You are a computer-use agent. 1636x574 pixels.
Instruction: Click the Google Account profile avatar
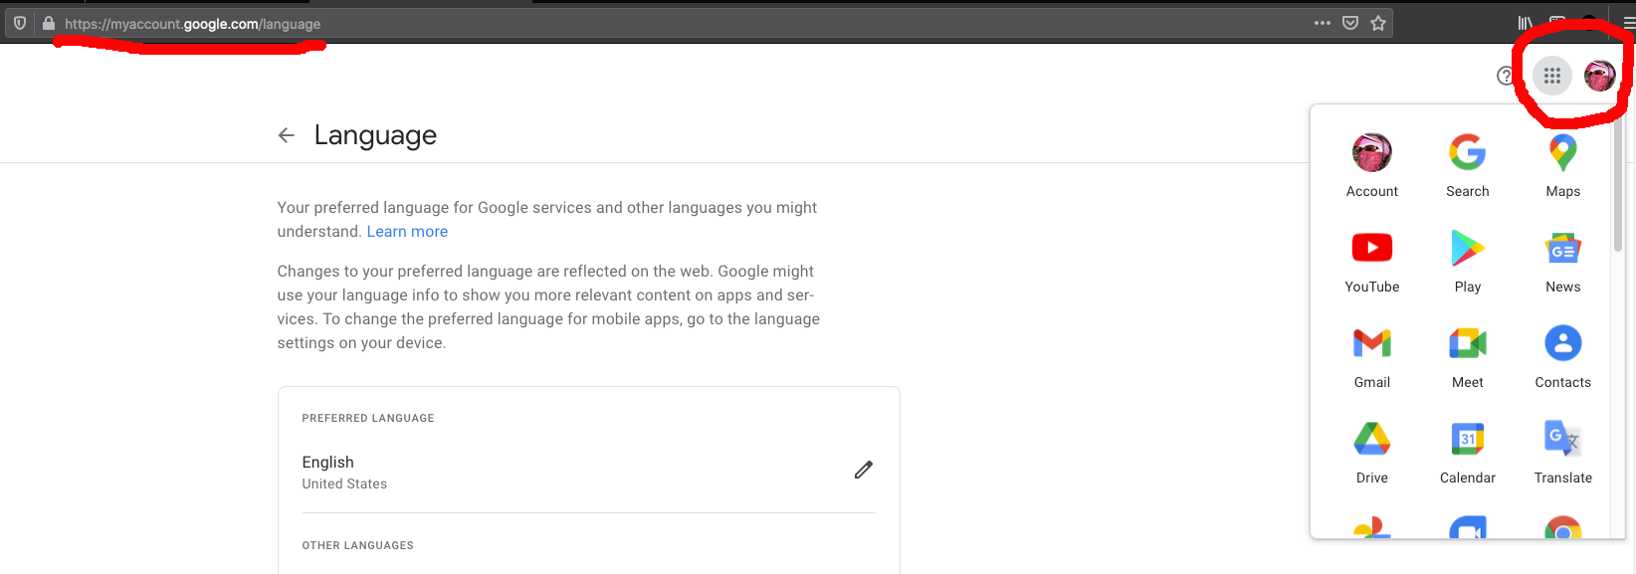click(x=1599, y=76)
